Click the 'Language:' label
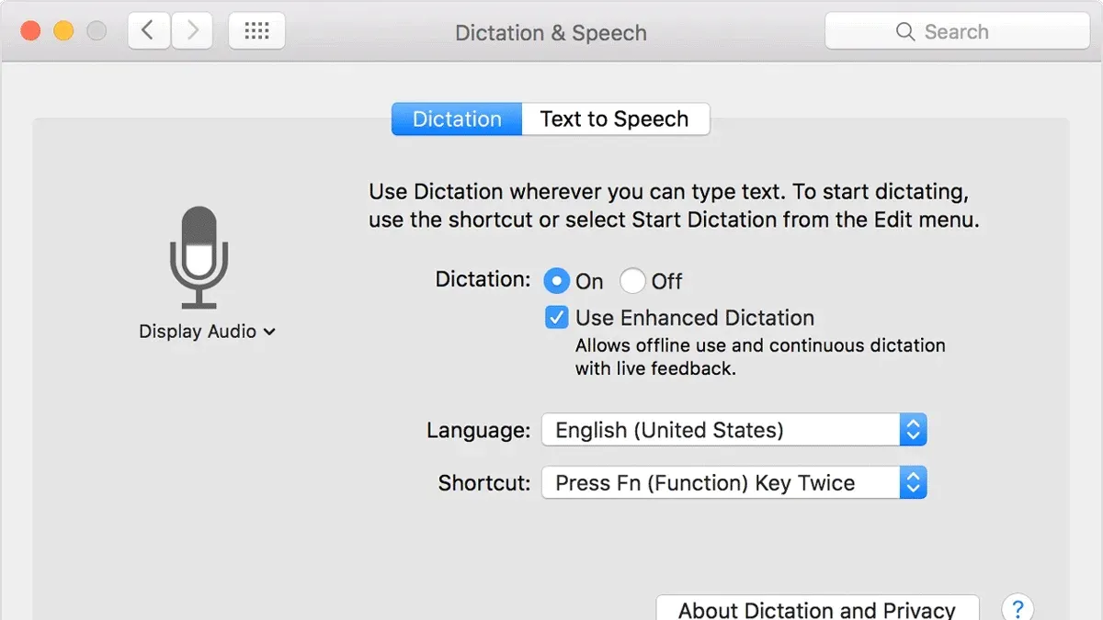Viewport: 1103px width, 620px height. [x=478, y=430]
